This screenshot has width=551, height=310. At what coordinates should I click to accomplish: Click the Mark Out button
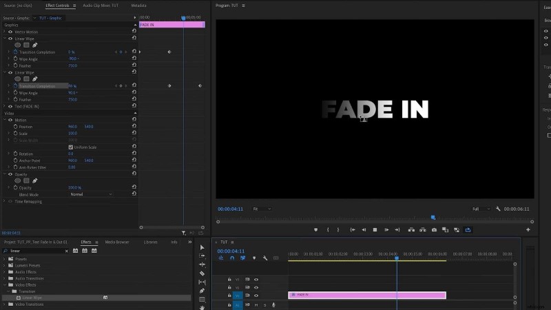coord(338,230)
